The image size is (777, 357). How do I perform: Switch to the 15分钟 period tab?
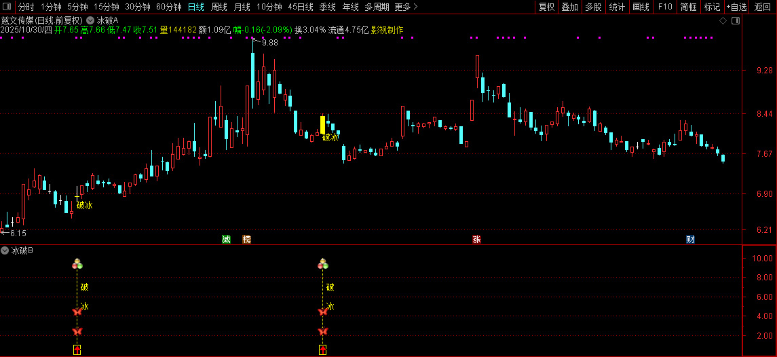click(x=106, y=7)
